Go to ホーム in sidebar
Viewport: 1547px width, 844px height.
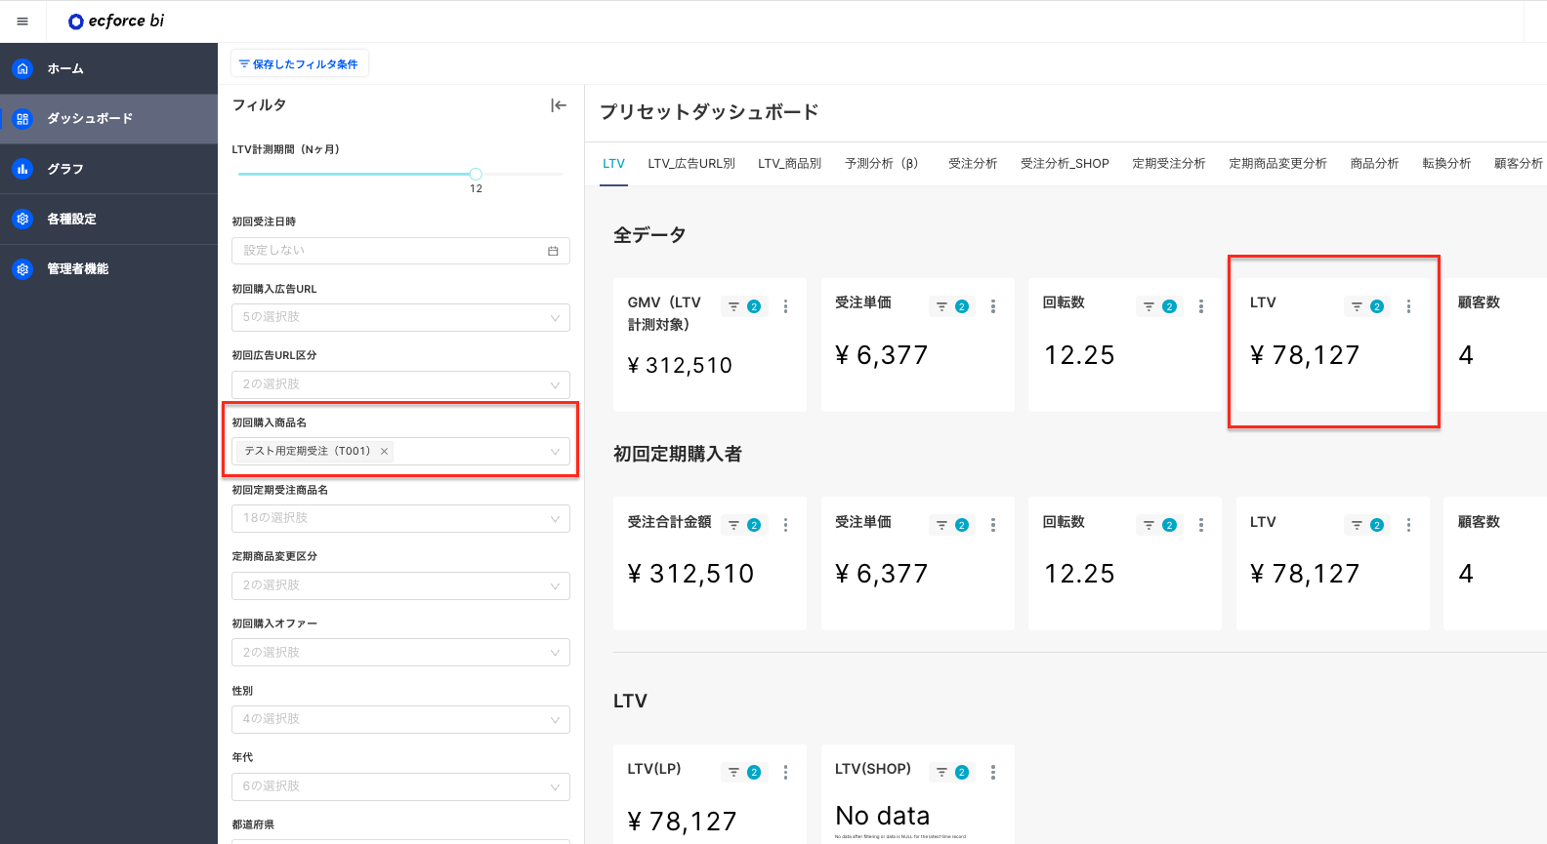pos(108,69)
